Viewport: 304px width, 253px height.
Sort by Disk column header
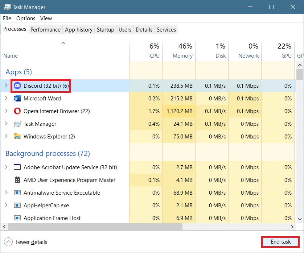pos(212,51)
